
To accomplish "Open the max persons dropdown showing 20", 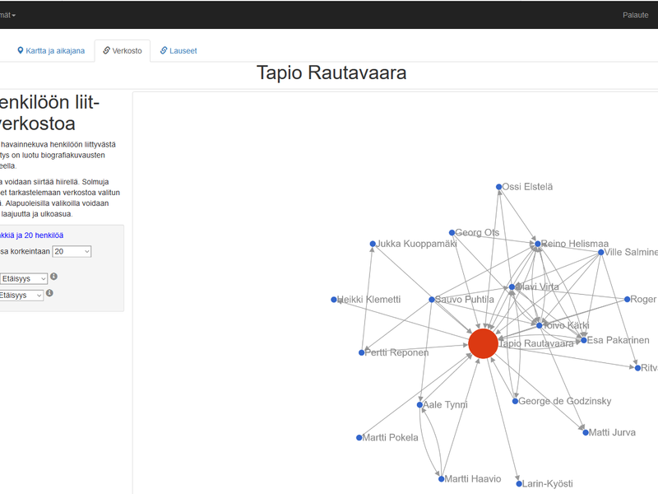I will (x=72, y=251).
